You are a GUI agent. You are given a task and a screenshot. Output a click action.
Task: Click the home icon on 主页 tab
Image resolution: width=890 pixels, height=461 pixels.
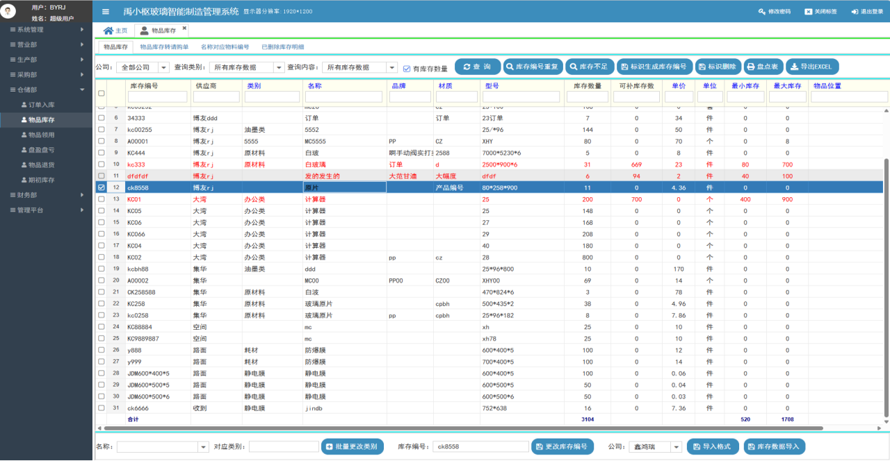108,31
